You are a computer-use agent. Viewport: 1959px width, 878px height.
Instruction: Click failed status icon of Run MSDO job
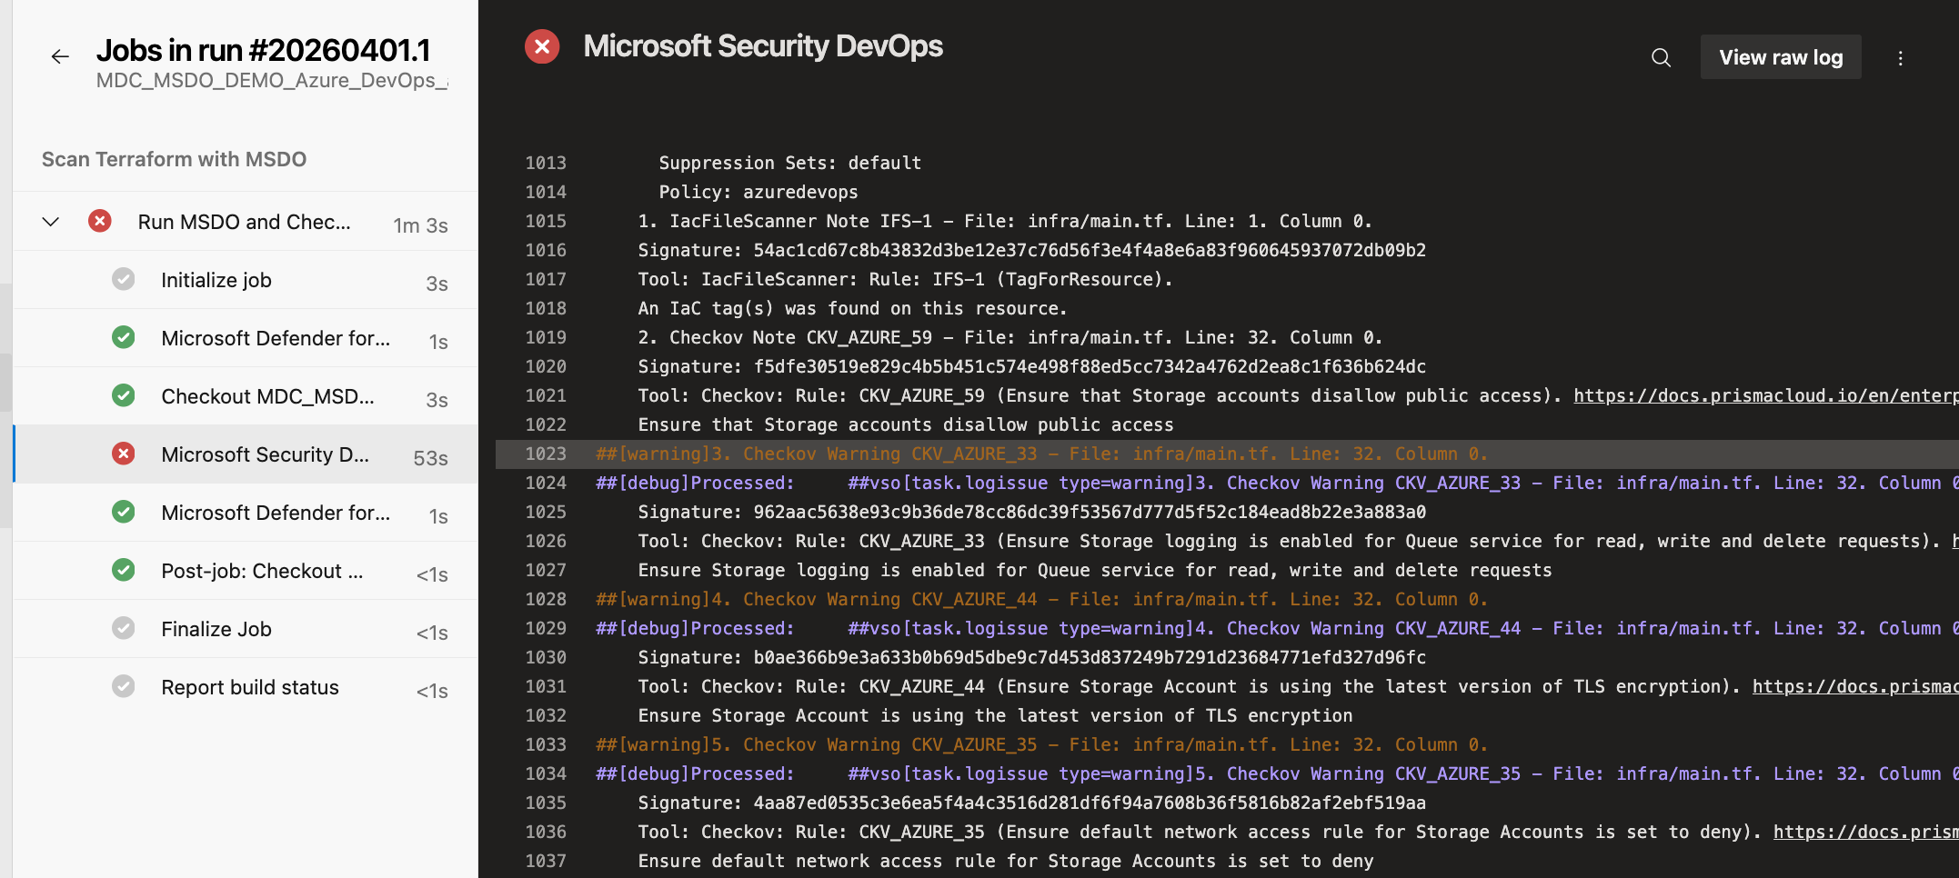tap(100, 221)
